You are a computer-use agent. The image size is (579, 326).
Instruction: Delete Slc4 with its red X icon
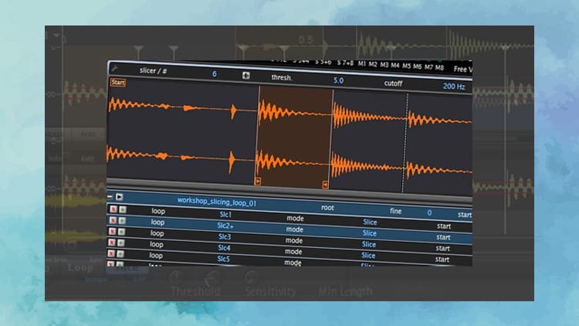pos(111,243)
